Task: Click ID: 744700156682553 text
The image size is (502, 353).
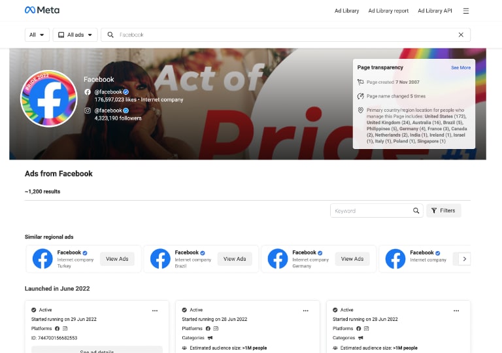Action: (x=54, y=338)
